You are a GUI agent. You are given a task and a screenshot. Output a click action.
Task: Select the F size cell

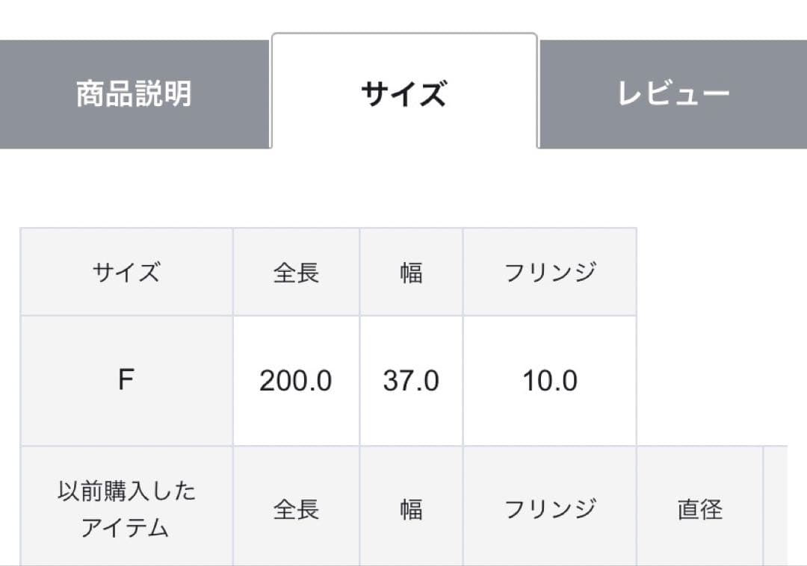tap(126, 381)
